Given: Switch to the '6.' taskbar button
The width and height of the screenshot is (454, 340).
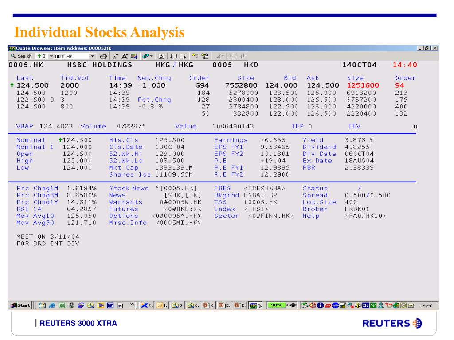Looking at the screenshot, I should click(x=192, y=305).
